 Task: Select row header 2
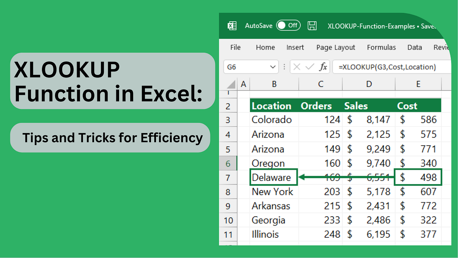pyautogui.click(x=228, y=106)
